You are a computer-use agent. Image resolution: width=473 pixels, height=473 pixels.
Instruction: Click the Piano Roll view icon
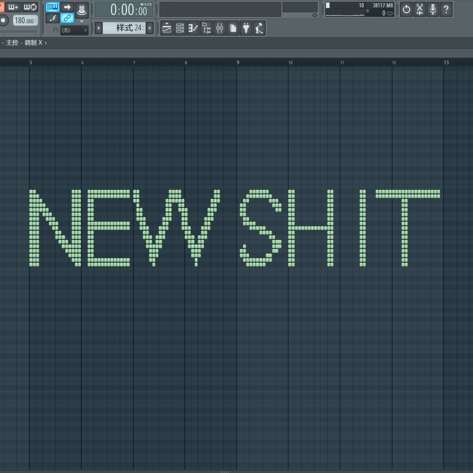pos(193,28)
